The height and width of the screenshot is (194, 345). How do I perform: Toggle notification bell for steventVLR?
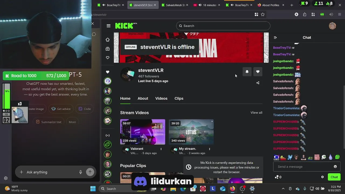(247, 72)
